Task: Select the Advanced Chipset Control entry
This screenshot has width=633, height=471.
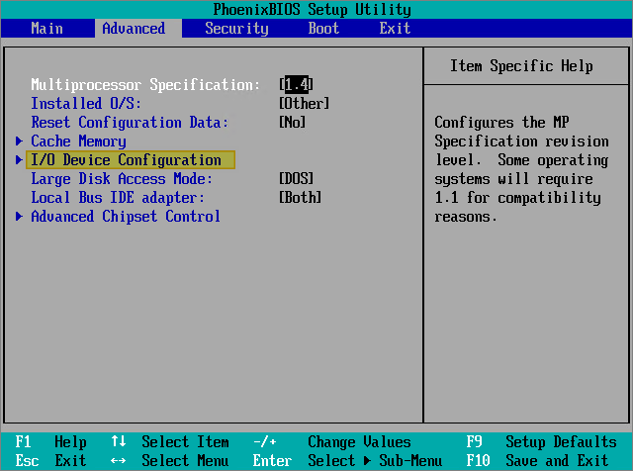Action: point(126,217)
